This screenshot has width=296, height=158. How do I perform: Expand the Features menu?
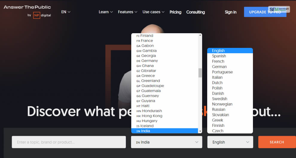128,12
